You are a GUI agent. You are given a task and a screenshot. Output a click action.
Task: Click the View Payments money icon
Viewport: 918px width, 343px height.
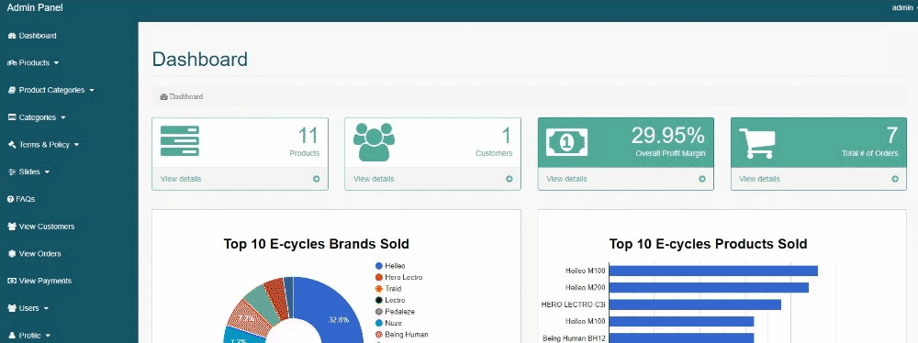[12, 281]
